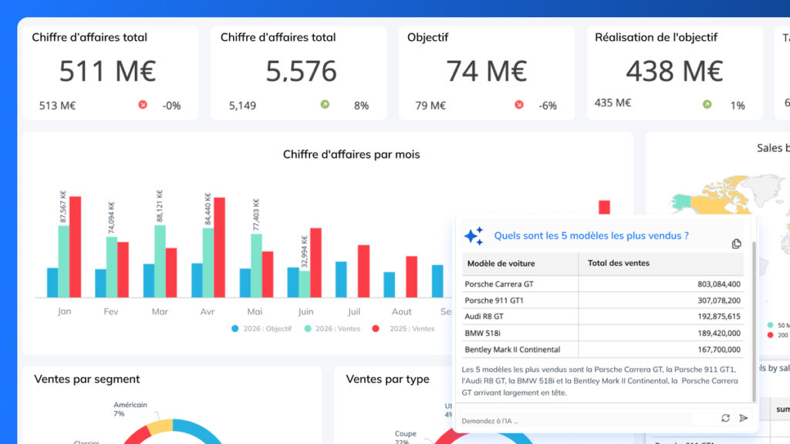Screen dimensions: 790x444
Task: Click the 'Juin' axis label
Action: 306,311
